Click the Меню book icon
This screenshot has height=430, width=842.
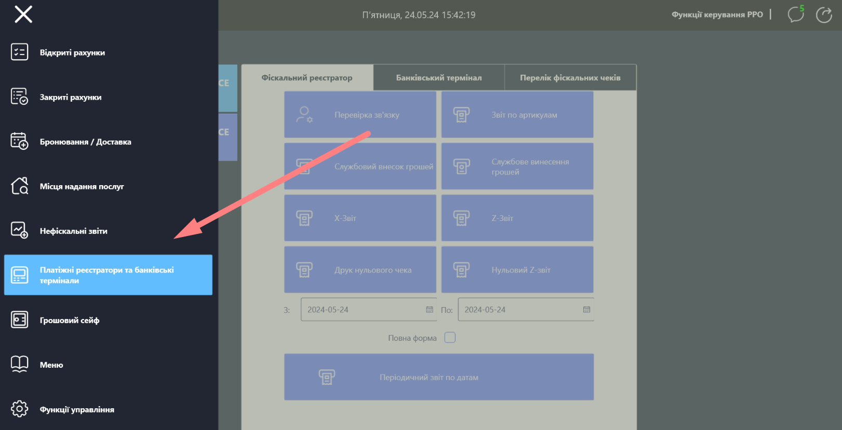[20, 364]
